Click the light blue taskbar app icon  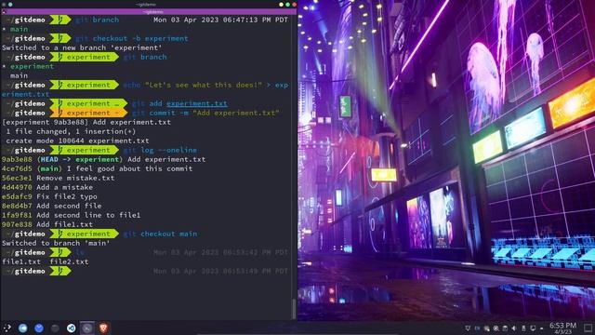point(22,328)
